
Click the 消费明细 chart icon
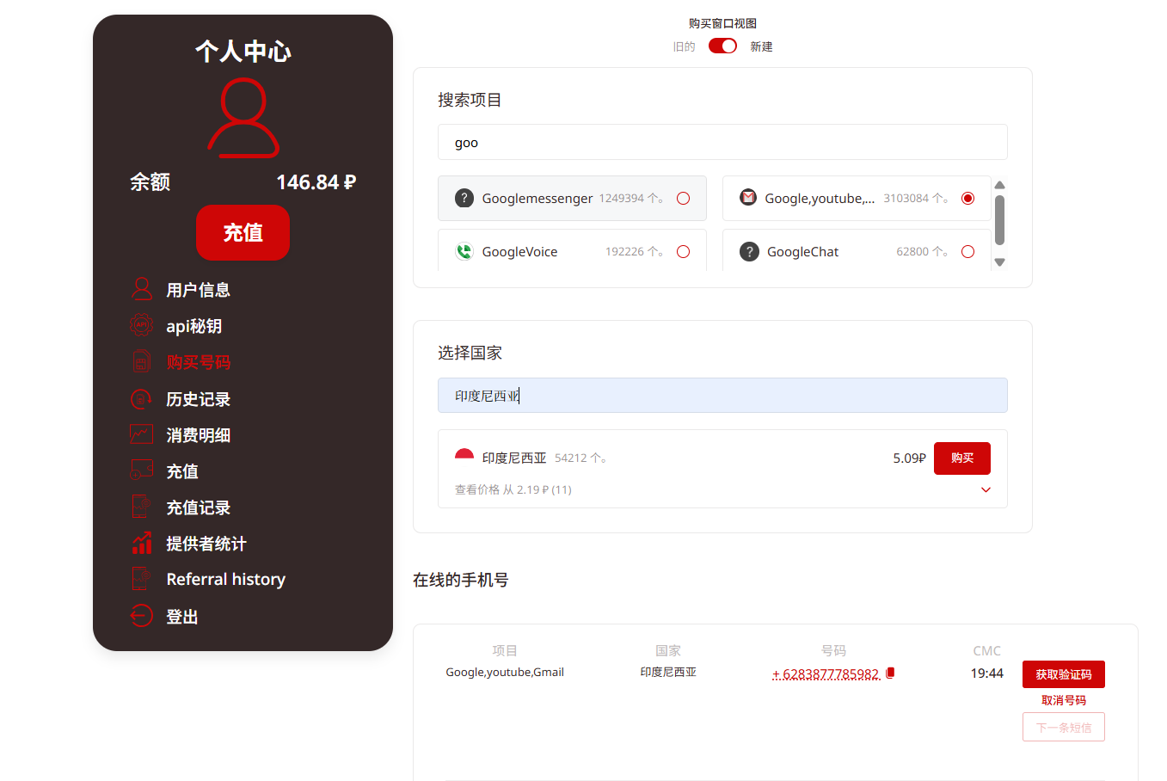point(142,434)
